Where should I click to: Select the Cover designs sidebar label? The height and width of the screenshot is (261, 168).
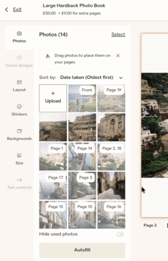pyautogui.click(x=19, y=65)
